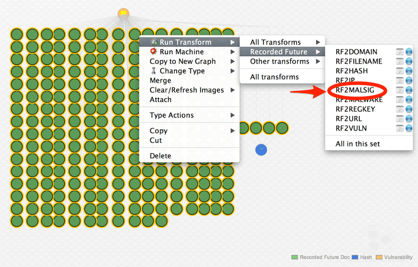Screen dimensions: 418x267
Task: Click the blue Hash legend swatch
Action: point(354,258)
